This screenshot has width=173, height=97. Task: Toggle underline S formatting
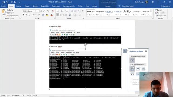(29, 15)
